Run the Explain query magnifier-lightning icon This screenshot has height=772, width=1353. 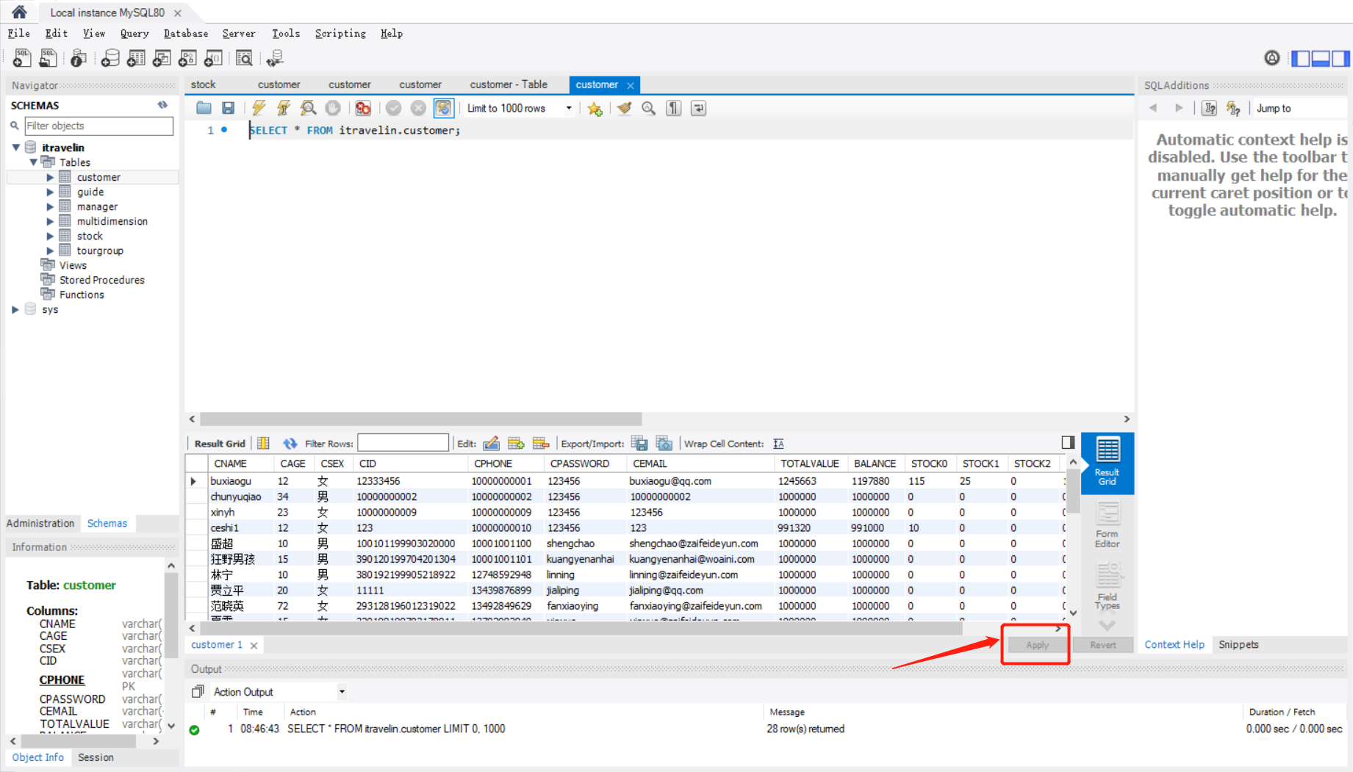[x=308, y=108]
